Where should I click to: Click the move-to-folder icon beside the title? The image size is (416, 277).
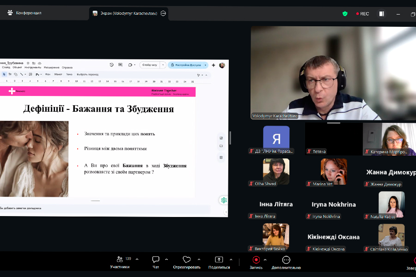34,63
